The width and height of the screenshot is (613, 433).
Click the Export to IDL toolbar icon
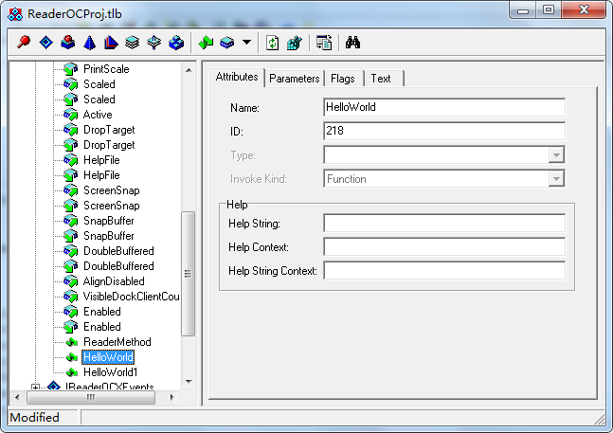(324, 43)
